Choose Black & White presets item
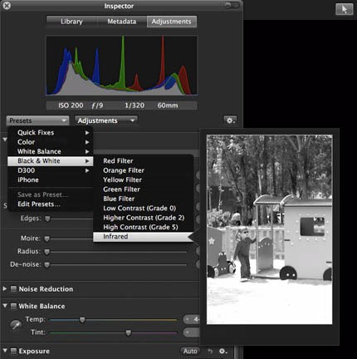Image resolution: width=357 pixels, height=359 pixels. [51, 161]
